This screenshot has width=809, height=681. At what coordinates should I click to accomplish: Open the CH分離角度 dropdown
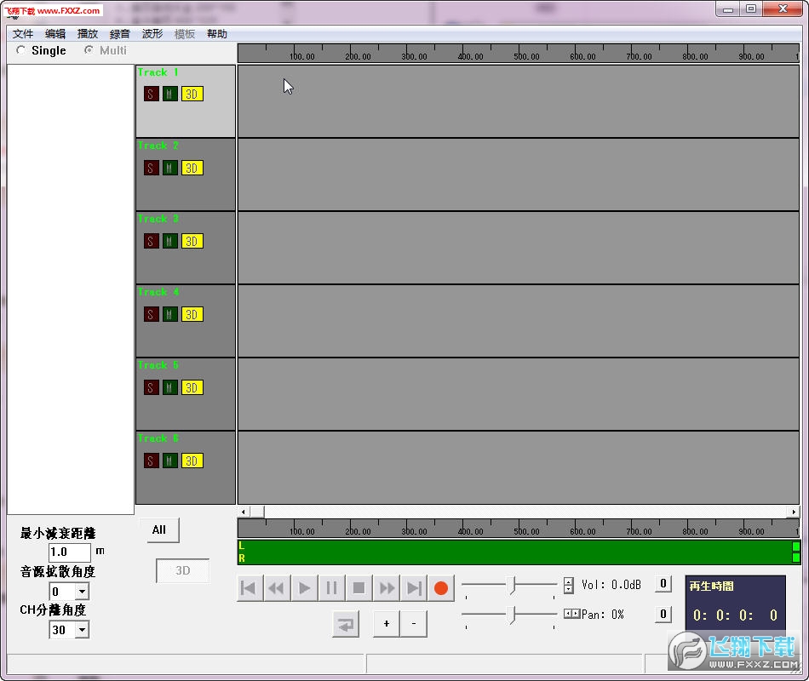(82, 629)
